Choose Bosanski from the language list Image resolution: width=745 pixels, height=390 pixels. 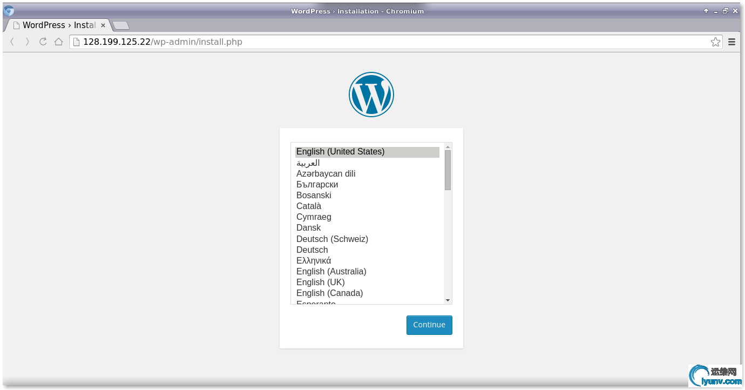(x=367, y=195)
